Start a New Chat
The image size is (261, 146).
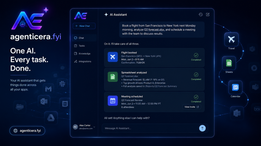point(84,26)
